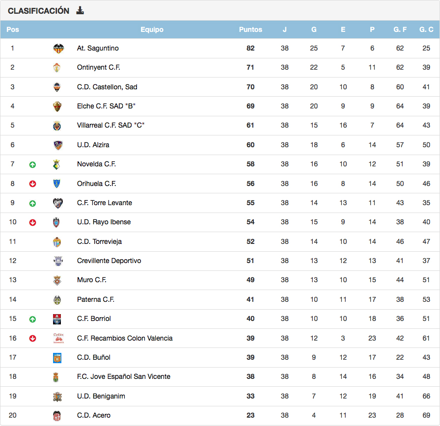Sort table by Puntos column header
The height and width of the screenshot is (426, 440).
tap(250, 29)
